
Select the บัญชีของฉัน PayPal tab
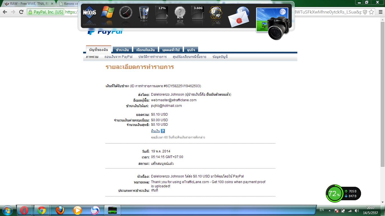[x=98, y=49]
